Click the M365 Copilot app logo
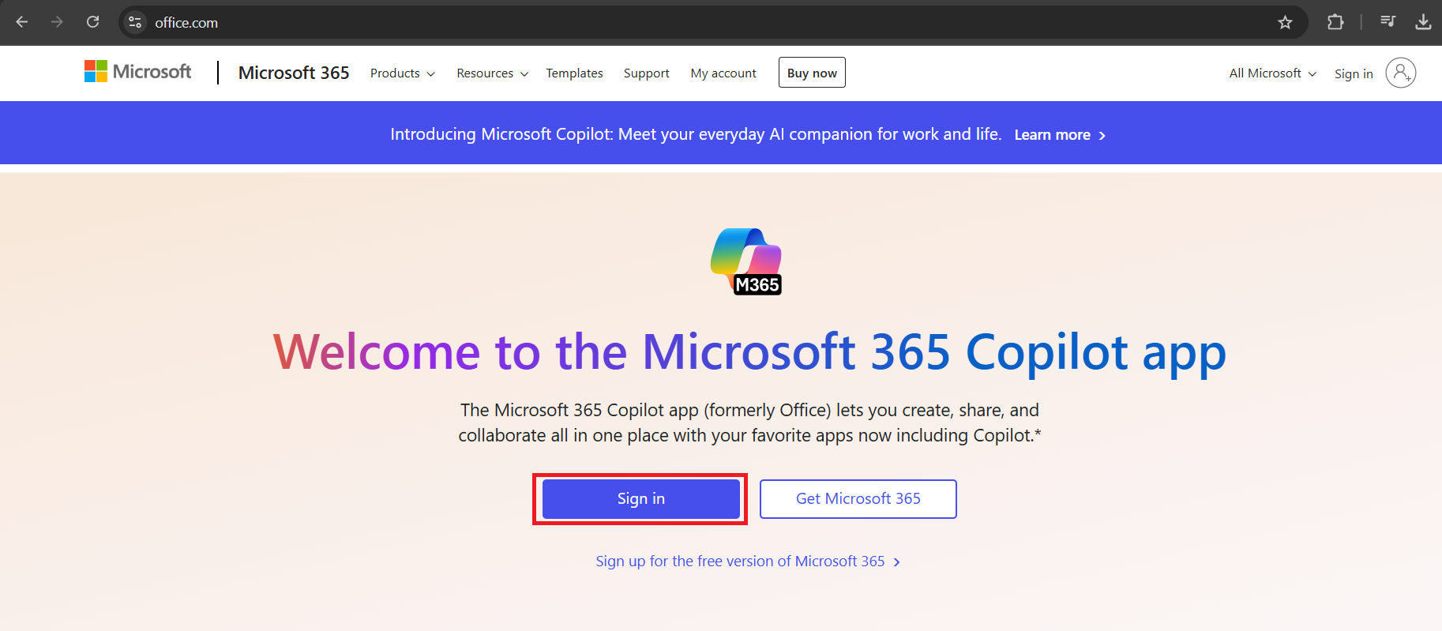The height and width of the screenshot is (631, 1442). [746, 261]
